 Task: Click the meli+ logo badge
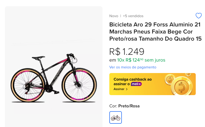click(136, 84)
